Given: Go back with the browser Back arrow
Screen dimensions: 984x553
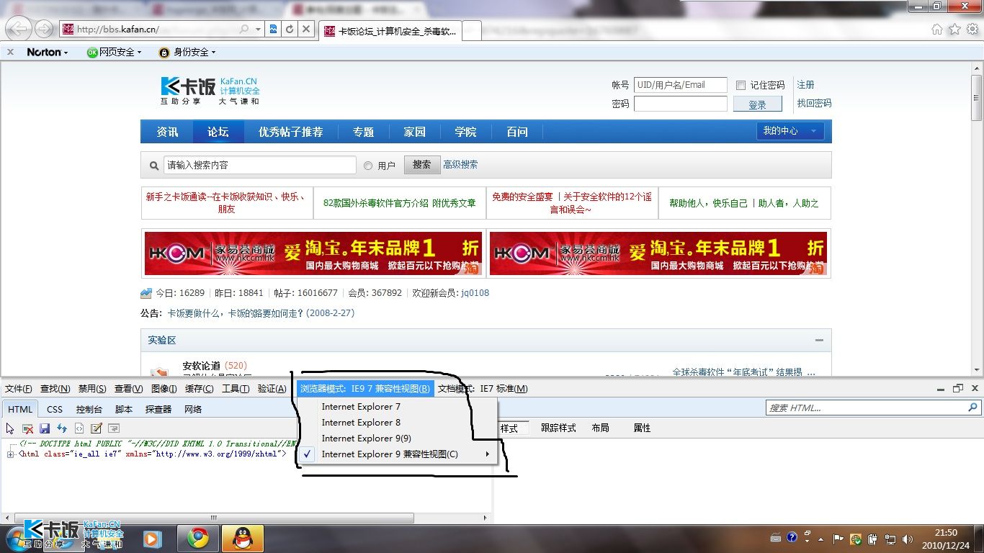Looking at the screenshot, I should [19, 29].
